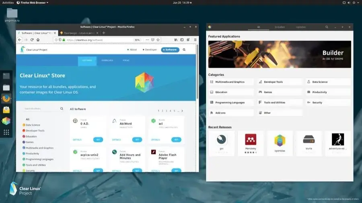362x203 pixels.
Task: Go to next page of software list
Action: (182, 111)
